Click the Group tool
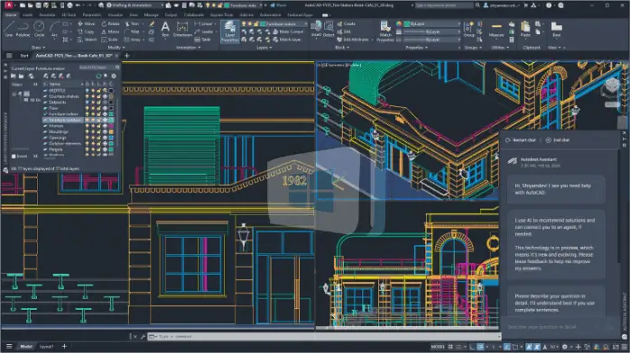 (468, 29)
